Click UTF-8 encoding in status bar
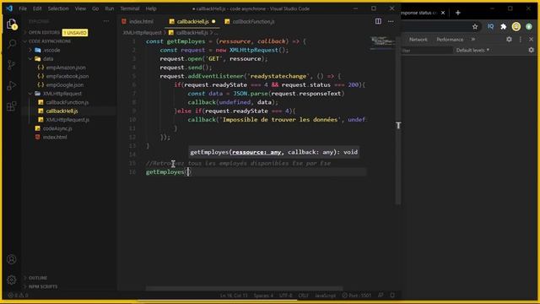 pos(285,296)
